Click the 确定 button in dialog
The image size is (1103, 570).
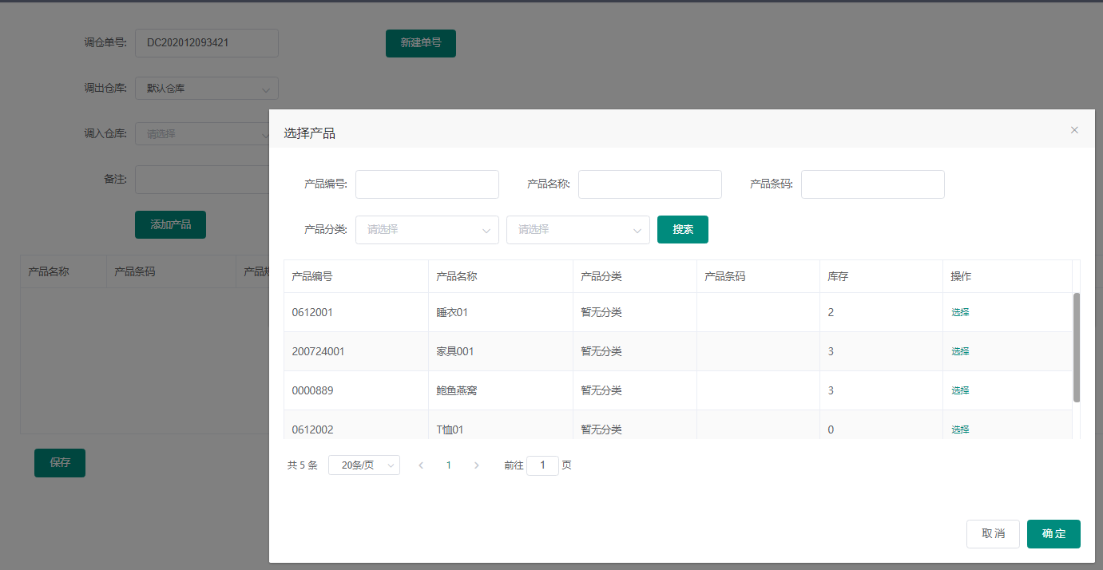point(1053,534)
